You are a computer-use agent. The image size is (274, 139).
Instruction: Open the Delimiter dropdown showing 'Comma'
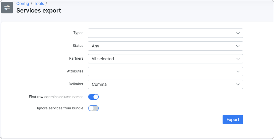[x=161, y=84]
